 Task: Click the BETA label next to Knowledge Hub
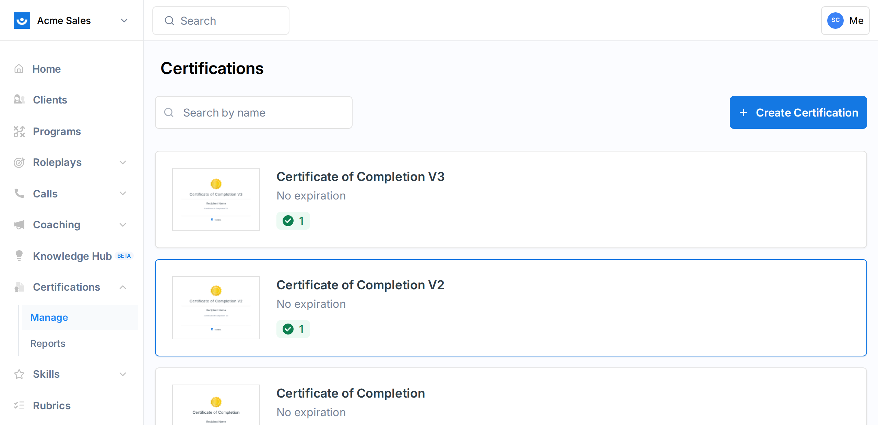(x=124, y=255)
